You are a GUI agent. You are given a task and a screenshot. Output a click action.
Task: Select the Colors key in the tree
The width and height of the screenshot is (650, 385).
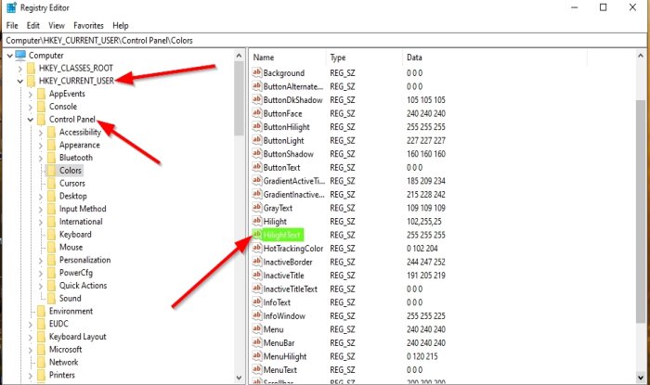(x=70, y=170)
